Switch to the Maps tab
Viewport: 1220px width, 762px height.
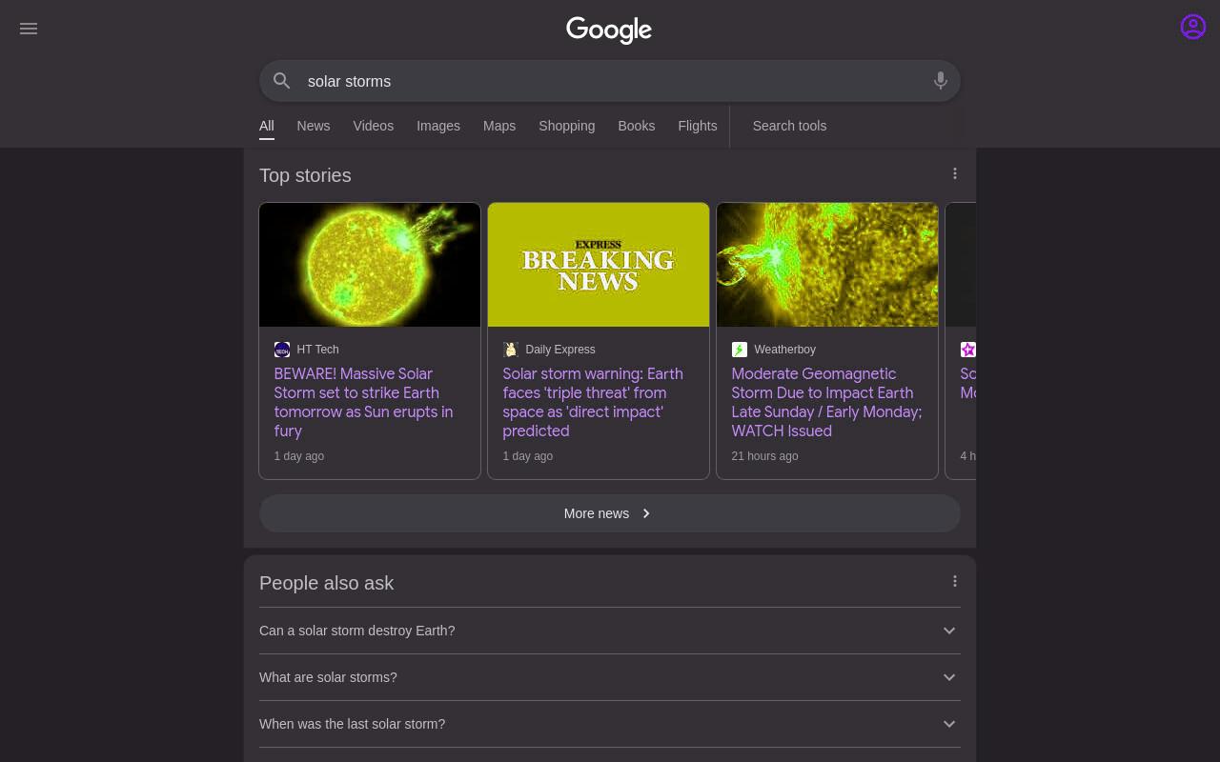pyautogui.click(x=499, y=126)
